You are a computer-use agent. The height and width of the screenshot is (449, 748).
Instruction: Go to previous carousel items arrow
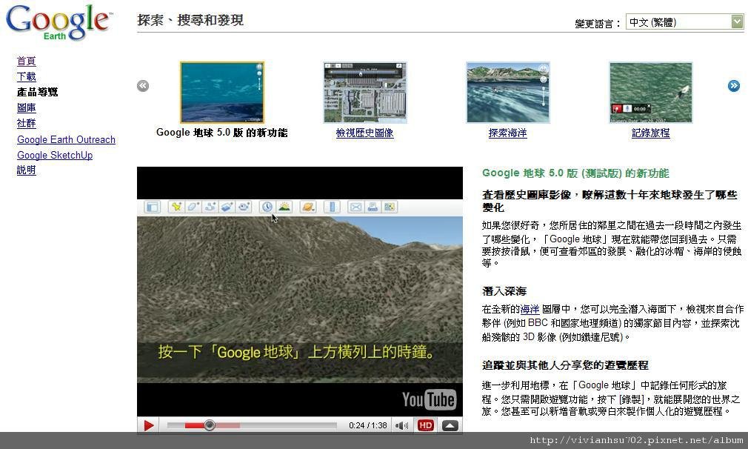[143, 86]
